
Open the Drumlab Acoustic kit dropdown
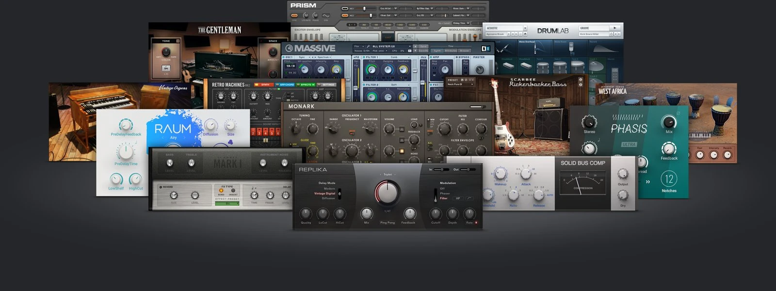[x=525, y=28]
